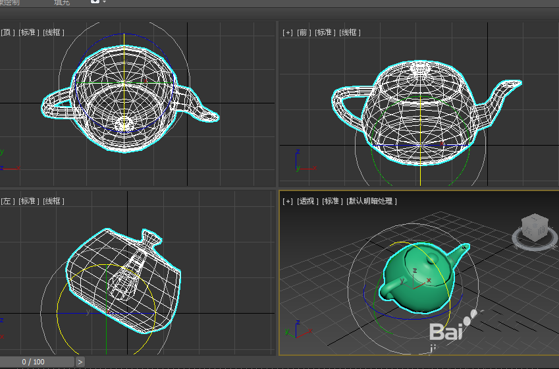Open the [左] Left viewport view menu
This screenshot has width=559, height=369.
pyautogui.click(x=7, y=201)
